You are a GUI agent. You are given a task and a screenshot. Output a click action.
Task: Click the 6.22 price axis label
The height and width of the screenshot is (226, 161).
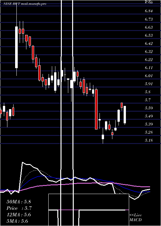click(x=149, y=59)
